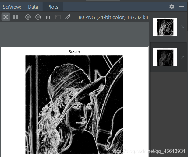This screenshot has width=188, height=157.
Task: Toggle the chessboard transparency background icon
Action: pyautogui.click(x=5, y=17)
